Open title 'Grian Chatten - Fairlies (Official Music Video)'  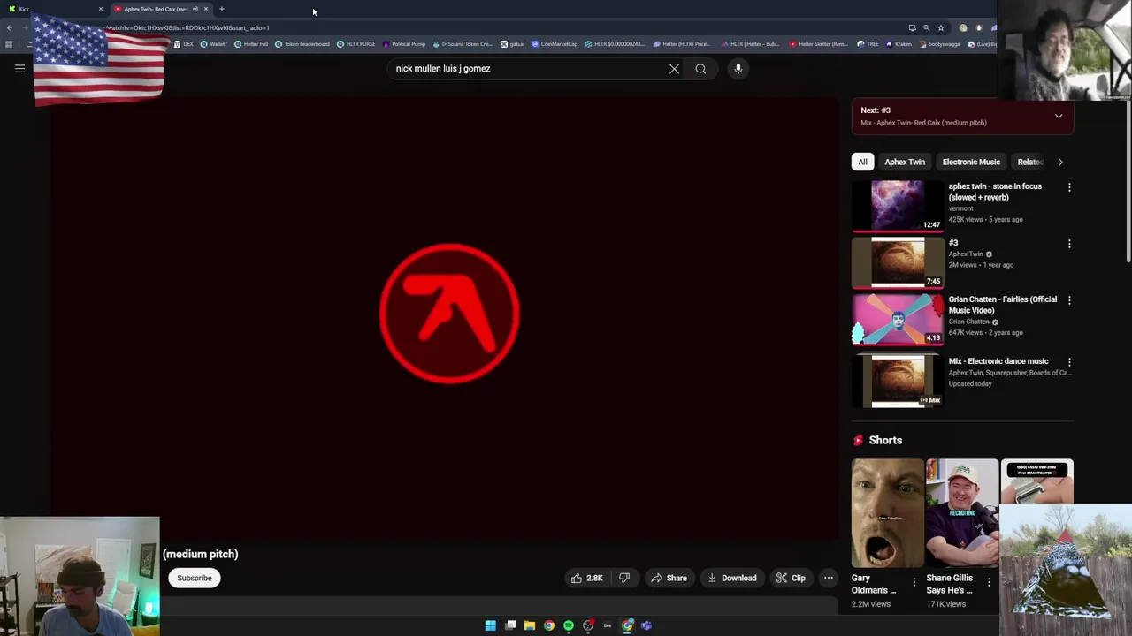[x=1002, y=305]
